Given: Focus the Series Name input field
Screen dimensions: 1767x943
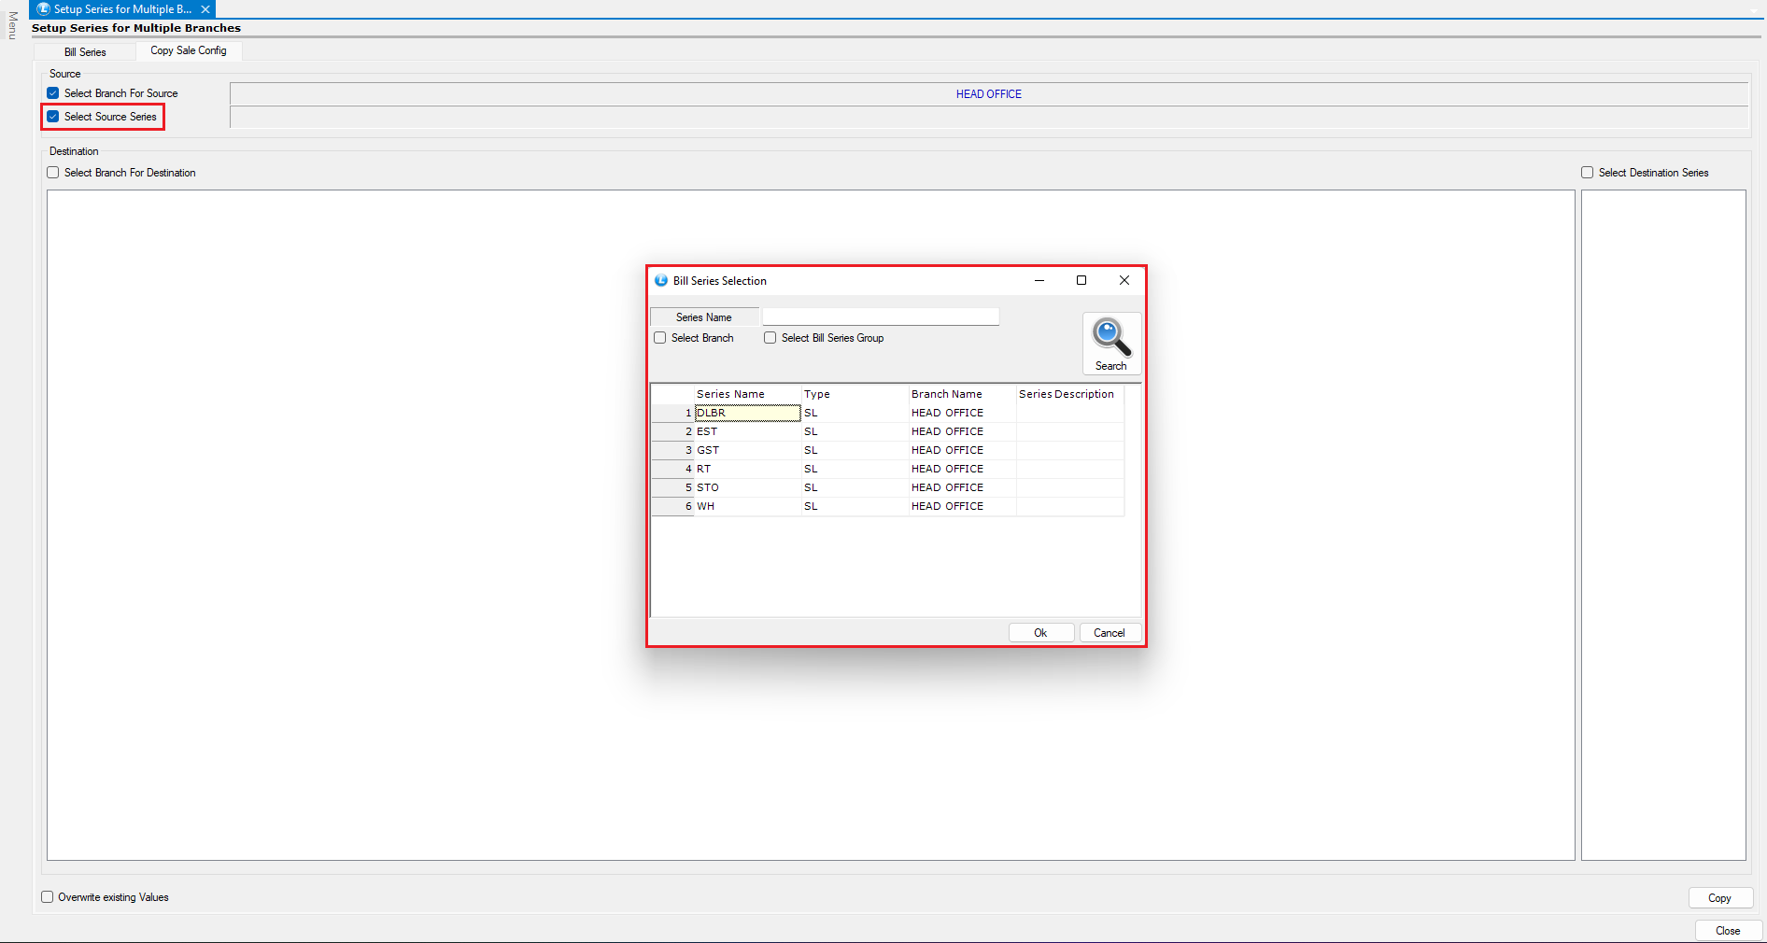Looking at the screenshot, I should (x=881, y=317).
